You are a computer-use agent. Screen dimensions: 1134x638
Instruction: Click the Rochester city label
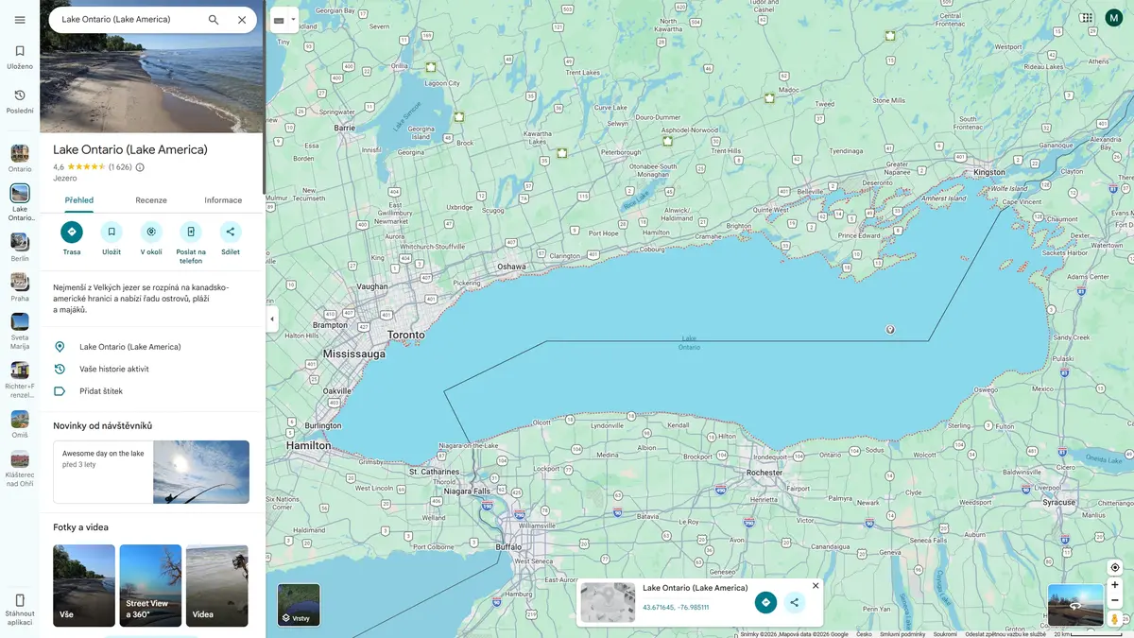click(x=765, y=472)
